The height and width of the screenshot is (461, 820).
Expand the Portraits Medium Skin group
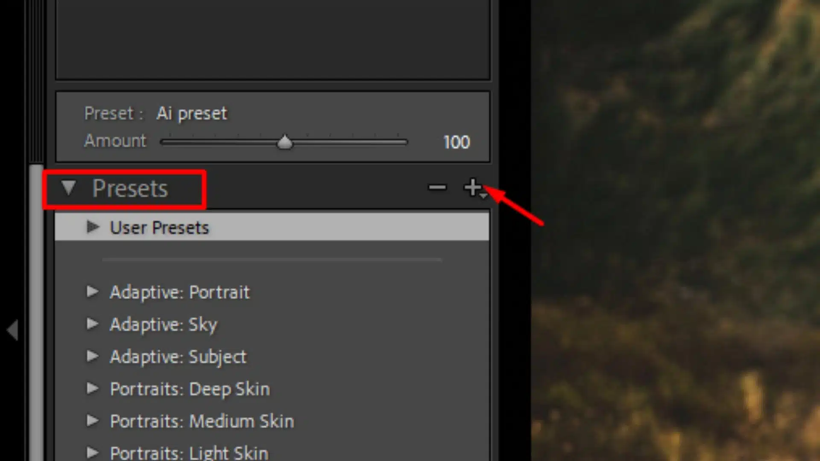click(x=92, y=421)
